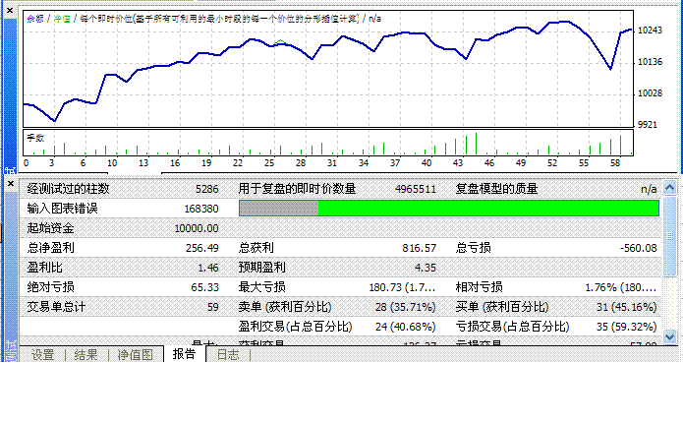
Task: Select 盈利交易 value 24 (40.68%)
Action: point(406,327)
